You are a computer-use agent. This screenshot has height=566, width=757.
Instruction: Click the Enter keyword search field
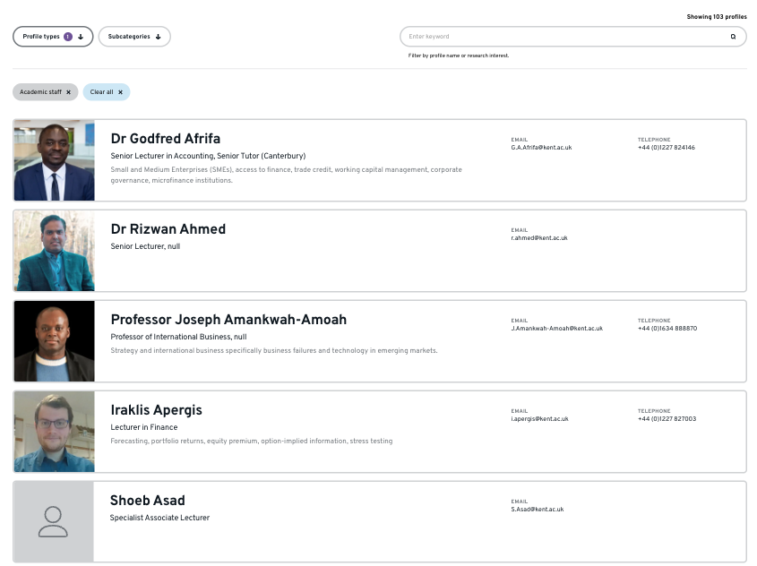(564, 37)
